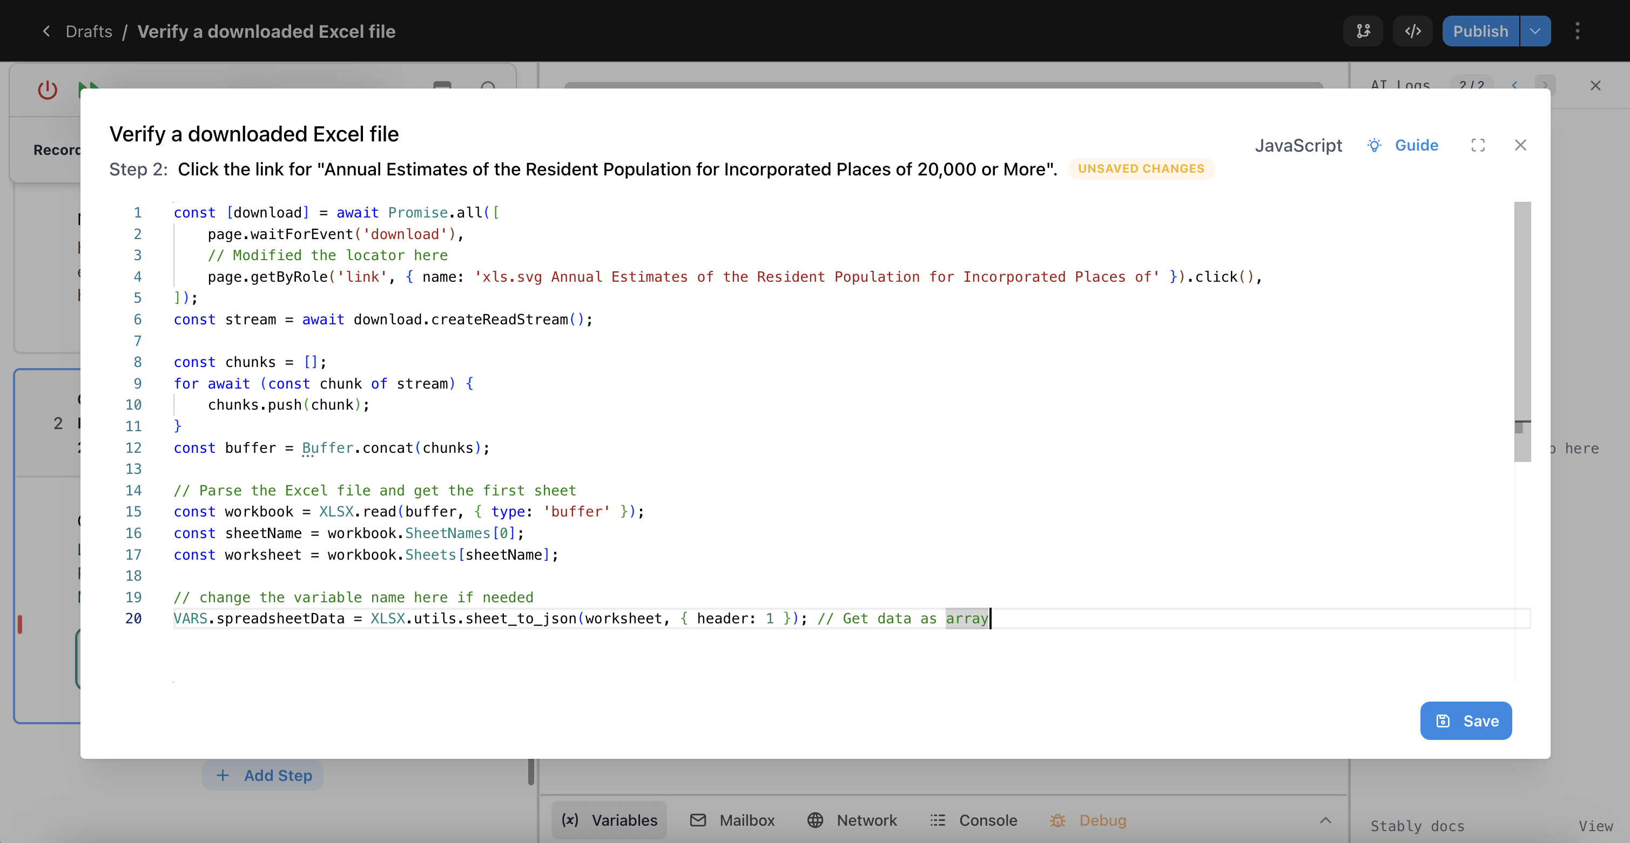The height and width of the screenshot is (843, 1630).
Task: Click the vertical scrollbar in the code editor
Action: pyautogui.click(x=1523, y=332)
